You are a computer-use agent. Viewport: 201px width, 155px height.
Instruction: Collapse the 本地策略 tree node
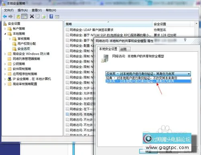[5, 34]
